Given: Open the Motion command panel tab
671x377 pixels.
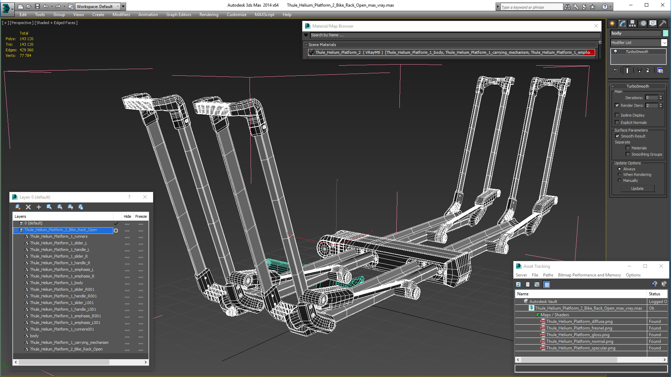Looking at the screenshot, I should tap(643, 23).
